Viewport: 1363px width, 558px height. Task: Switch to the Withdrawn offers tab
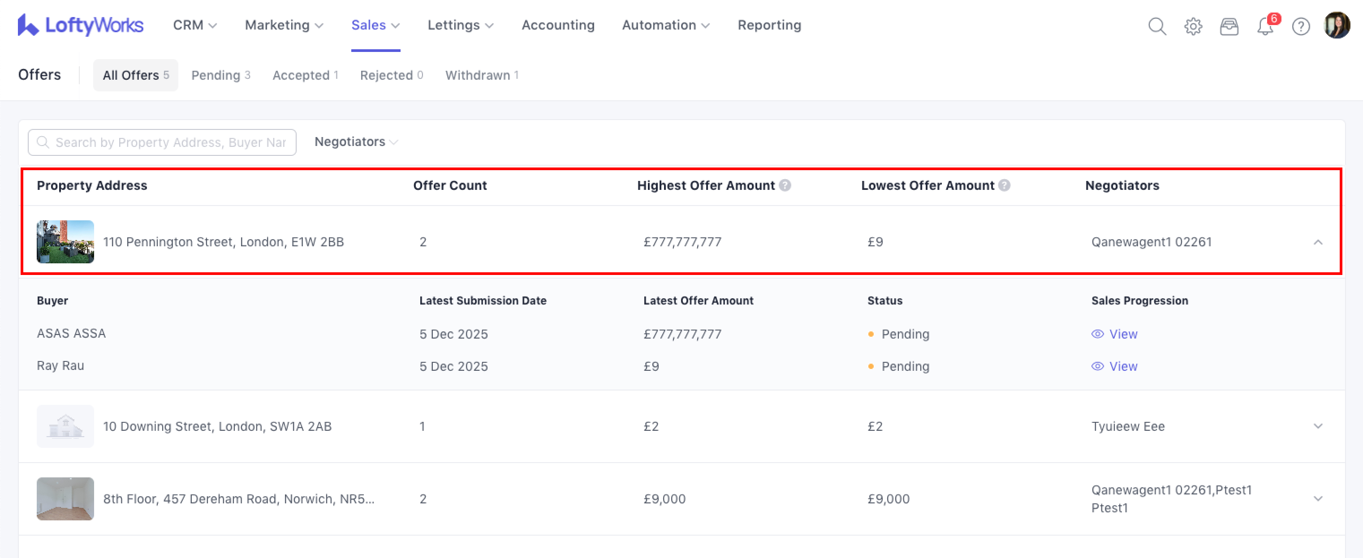tap(482, 75)
